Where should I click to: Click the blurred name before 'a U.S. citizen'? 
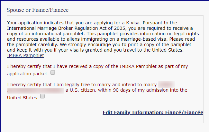click(x=36, y=91)
